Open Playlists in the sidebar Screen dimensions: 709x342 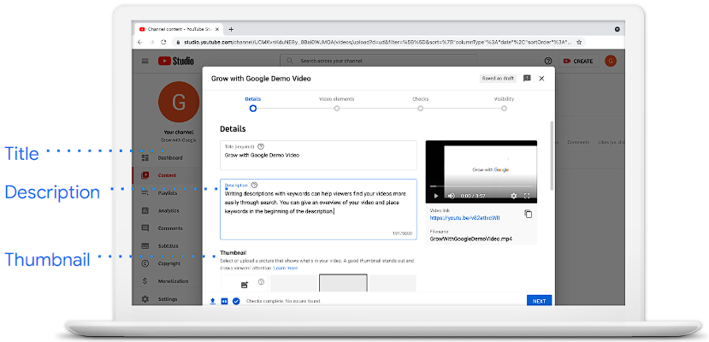point(168,193)
